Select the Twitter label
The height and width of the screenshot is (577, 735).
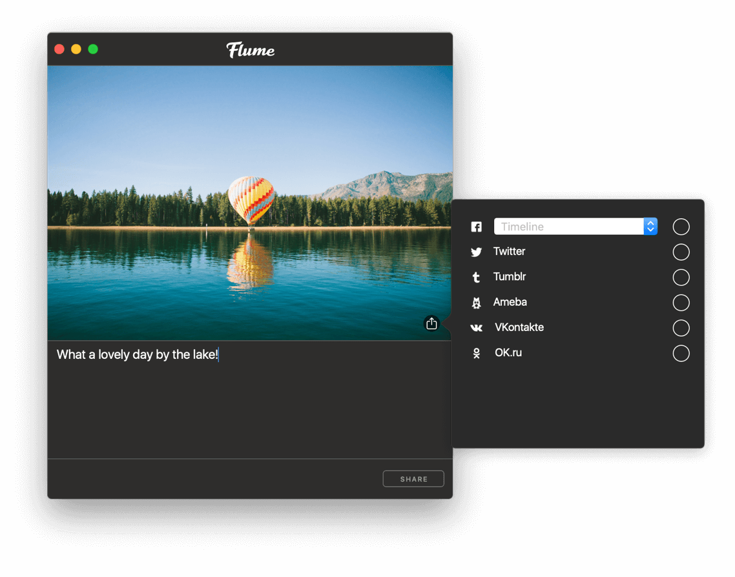point(509,252)
